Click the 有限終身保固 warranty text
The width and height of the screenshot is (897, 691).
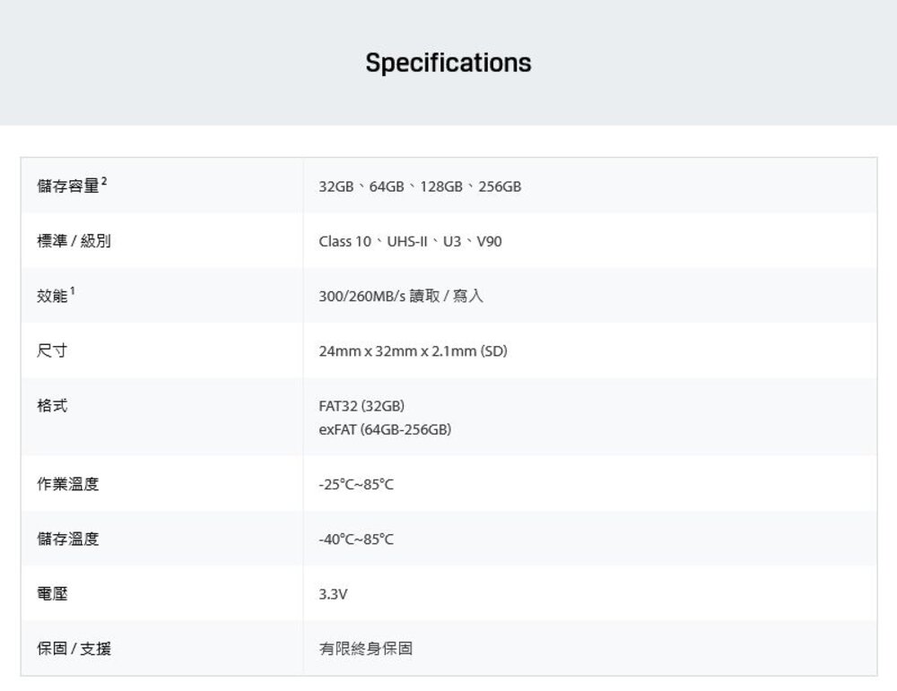pos(366,648)
